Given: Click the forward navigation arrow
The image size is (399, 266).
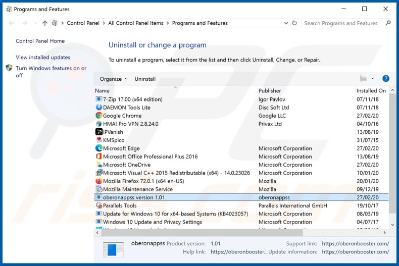Looking at the screenshot, I should [x=24, y=23].
